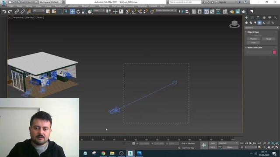
Task: Create a Physical camera
Action: (253, 39)
